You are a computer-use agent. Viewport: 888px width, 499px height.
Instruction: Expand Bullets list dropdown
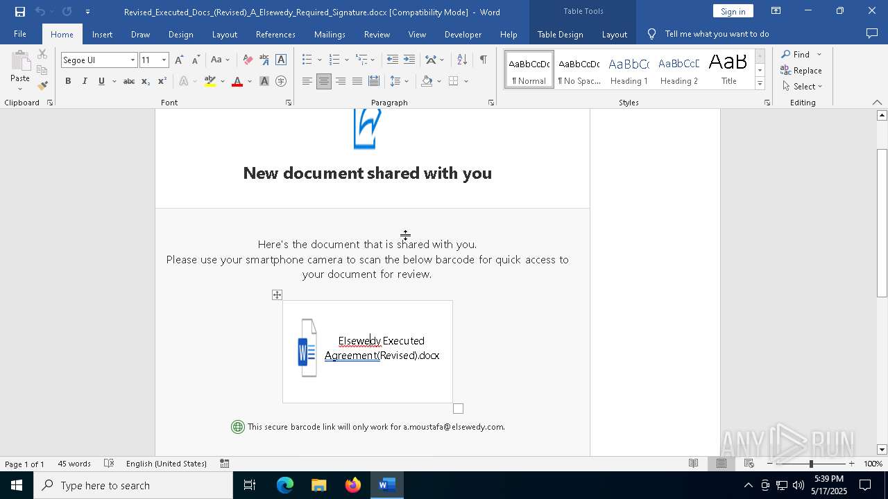(319, 60)
